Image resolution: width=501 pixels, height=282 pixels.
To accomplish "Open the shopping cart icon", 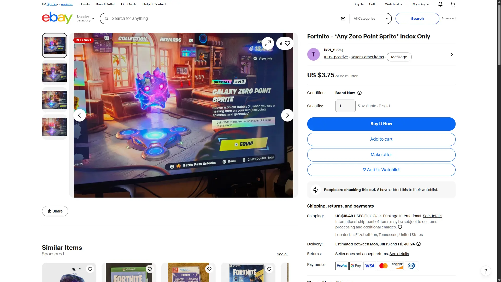I will click(453, 4).
